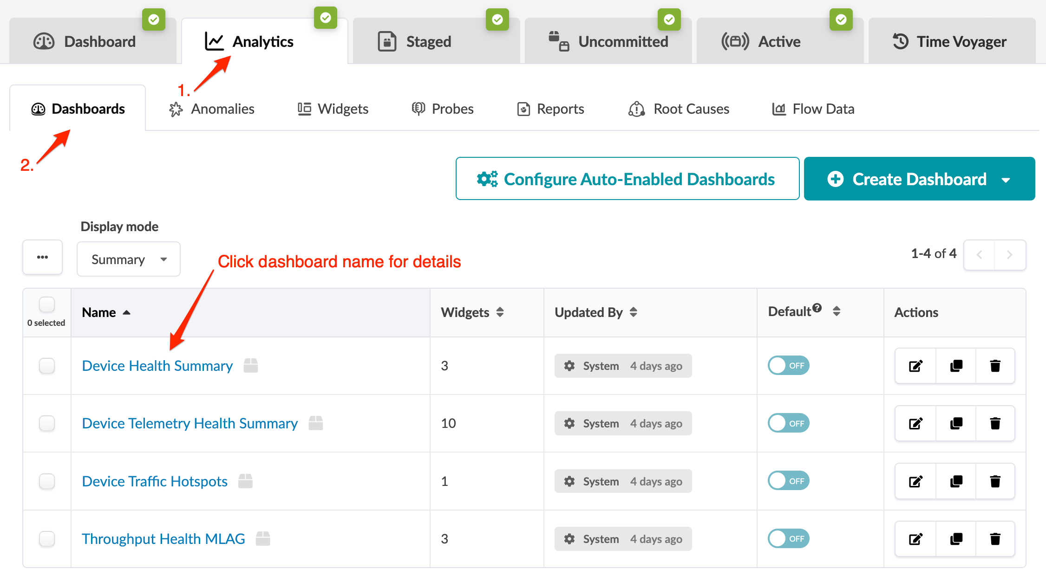Toggle default switch for Device Health Summary
Viewport: 1046px width, 582px height.
pos(788,366)
